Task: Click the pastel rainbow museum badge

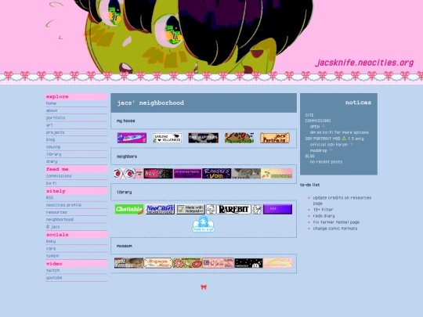Action: click(278, 263)
